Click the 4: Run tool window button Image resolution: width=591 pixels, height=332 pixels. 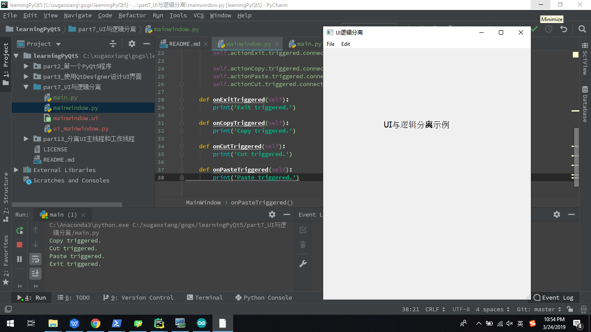(32, 297)
